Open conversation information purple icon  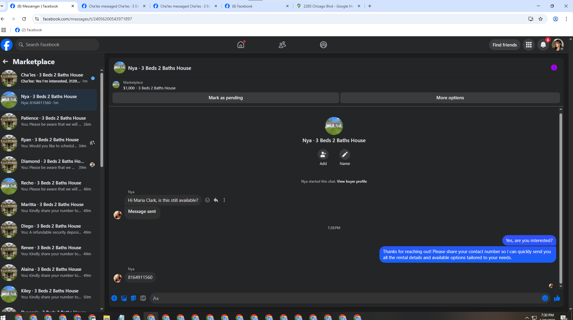pyautogui.click(x=554, y=68)
